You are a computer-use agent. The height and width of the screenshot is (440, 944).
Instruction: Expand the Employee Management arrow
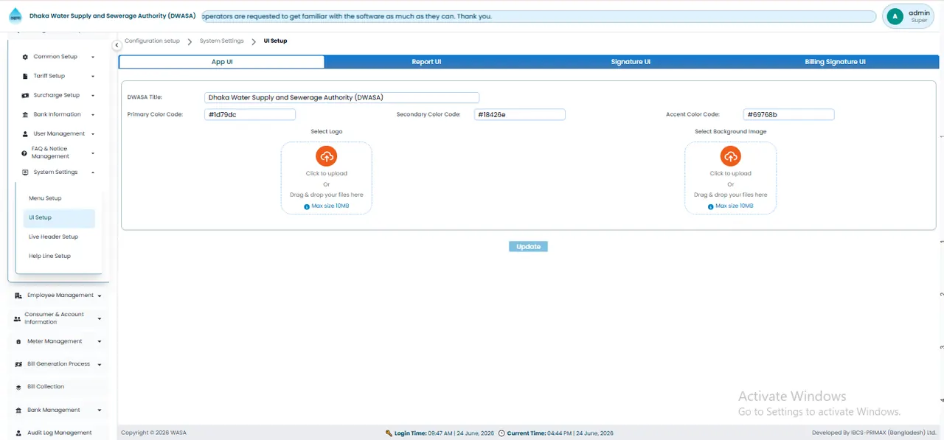100,296
